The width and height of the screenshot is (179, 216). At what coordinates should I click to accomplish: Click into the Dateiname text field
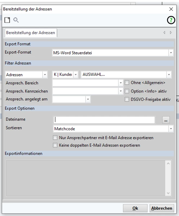[x=104, y=120]
